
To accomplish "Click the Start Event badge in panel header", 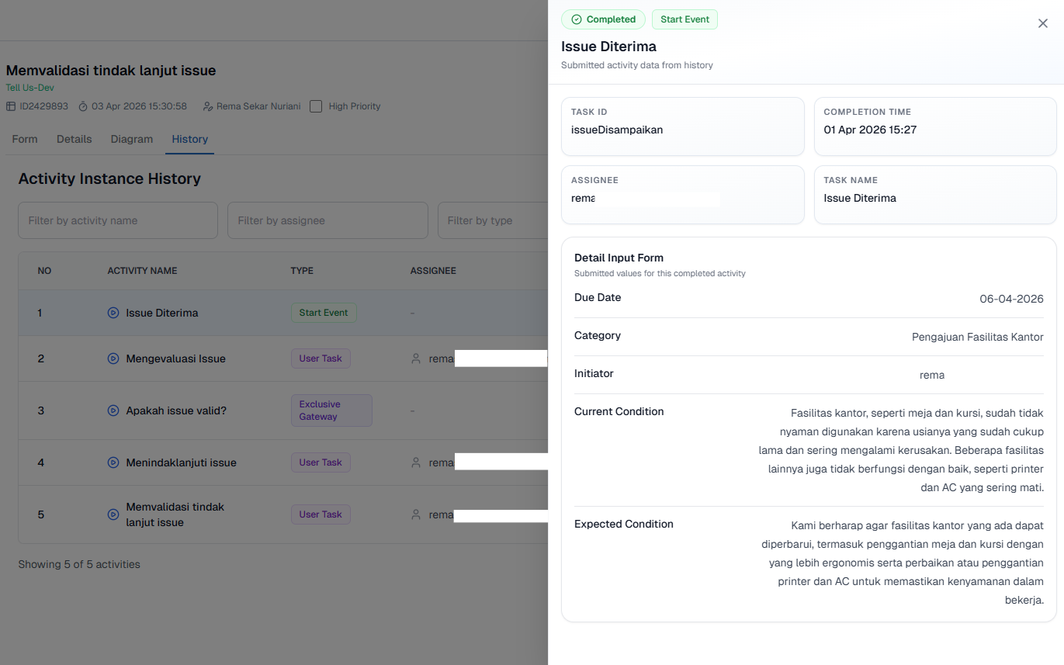I will pyautogui.click(x=684, y=19).
